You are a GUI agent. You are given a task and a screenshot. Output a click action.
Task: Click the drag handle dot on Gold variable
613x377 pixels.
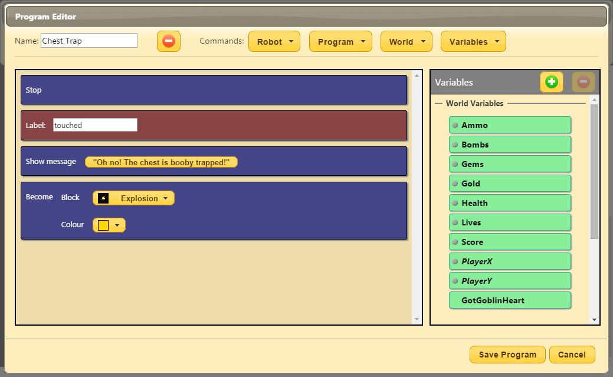455,183
